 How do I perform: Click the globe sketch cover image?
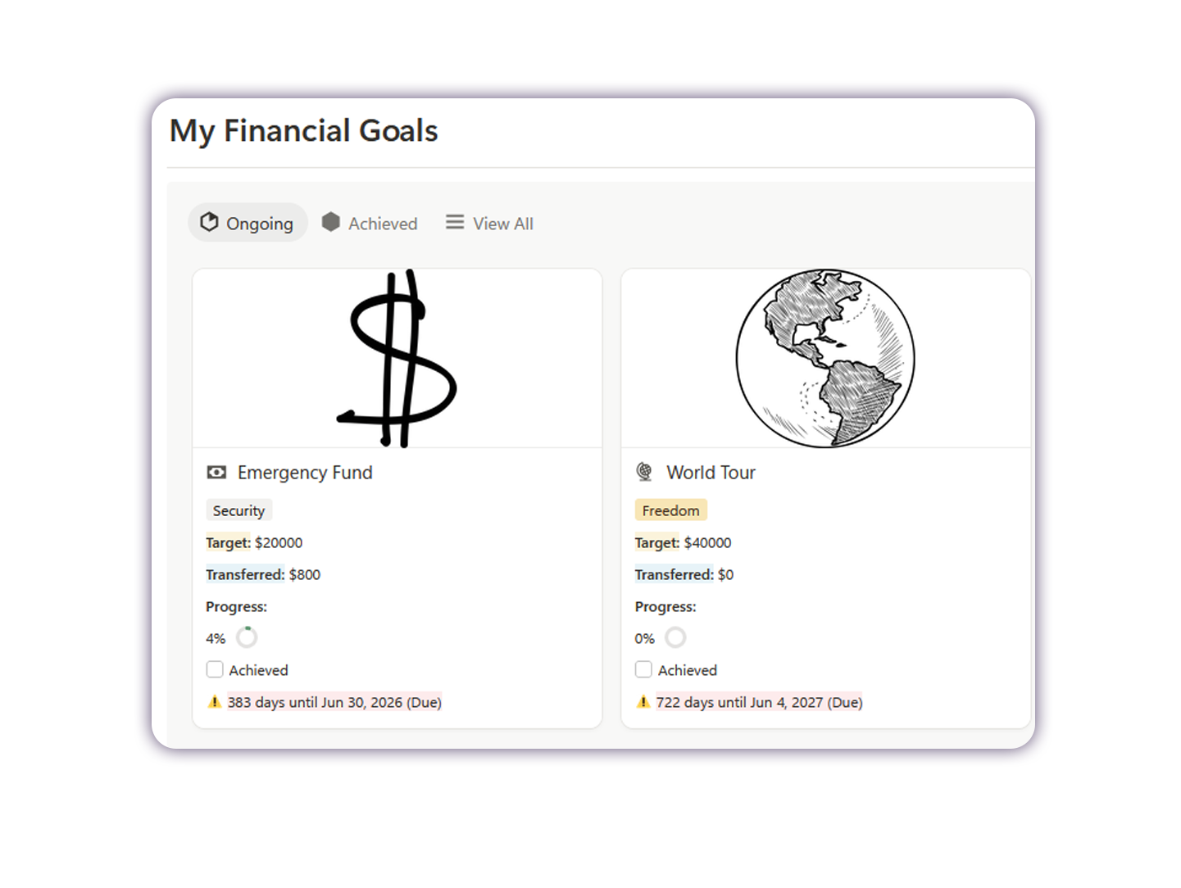click(825, 359)
